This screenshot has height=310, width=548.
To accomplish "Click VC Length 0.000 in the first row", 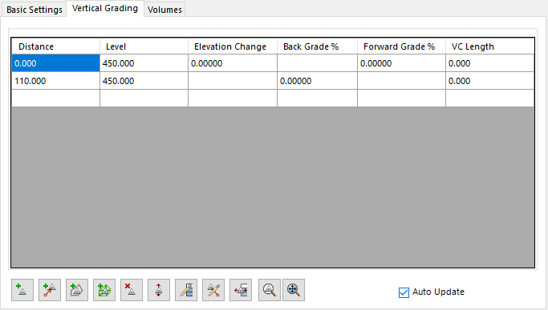I will 490,63.
